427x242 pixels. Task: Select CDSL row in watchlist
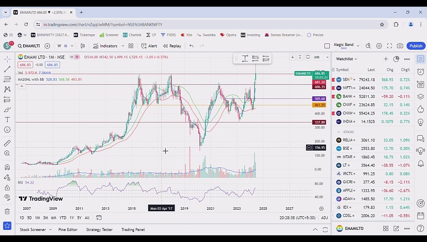(373, 216)
